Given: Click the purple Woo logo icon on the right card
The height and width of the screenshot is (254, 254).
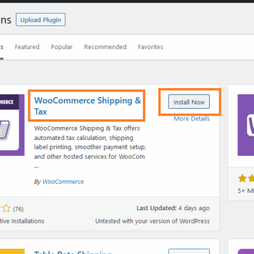Looking at the screenshot, I should click(246, 125).
